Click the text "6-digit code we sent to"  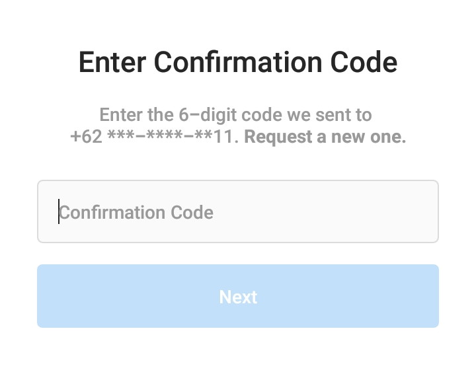tap(275, 115)
